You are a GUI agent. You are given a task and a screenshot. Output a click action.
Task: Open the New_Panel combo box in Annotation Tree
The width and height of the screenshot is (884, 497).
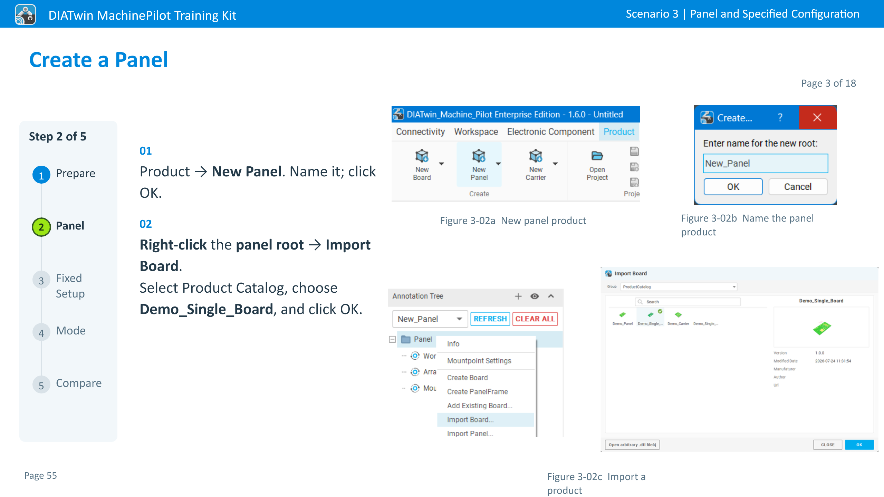pyautogui.click(x=430, y=319)
